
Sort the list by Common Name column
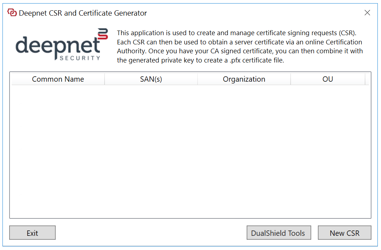point(58,79)
